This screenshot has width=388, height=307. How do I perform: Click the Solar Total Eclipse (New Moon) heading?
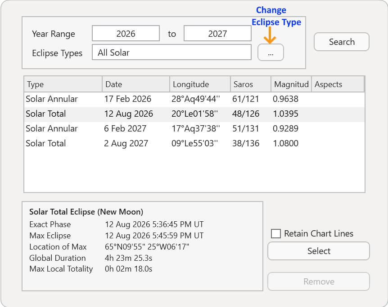click(x=86, y=212)
